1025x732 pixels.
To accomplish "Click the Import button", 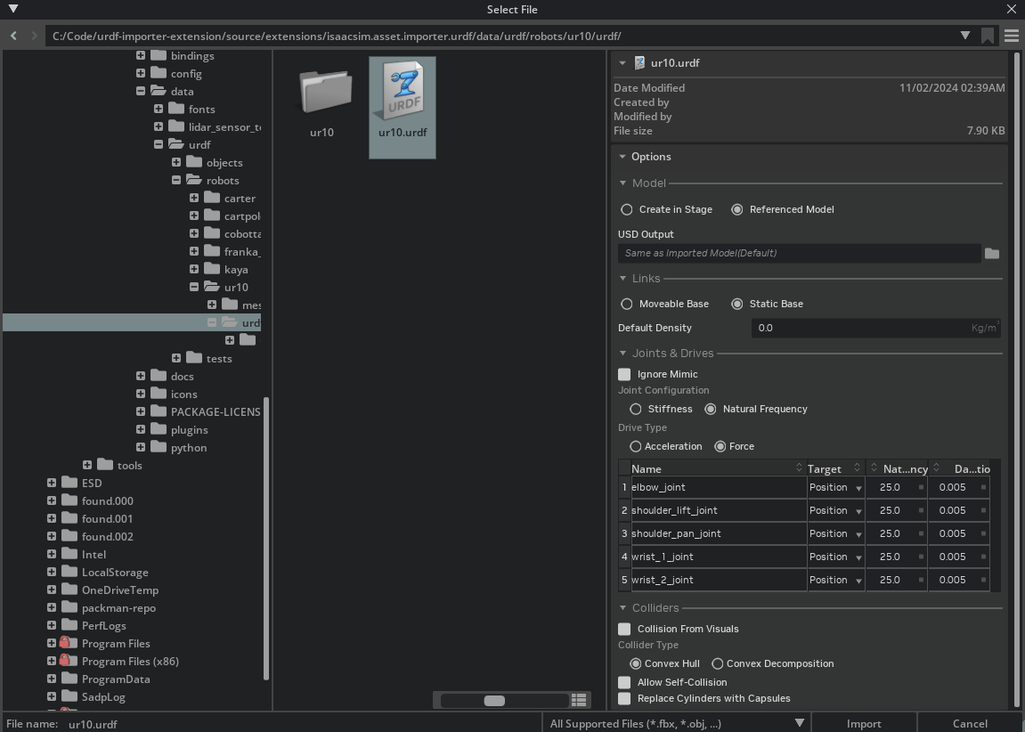I will (863, 723).
